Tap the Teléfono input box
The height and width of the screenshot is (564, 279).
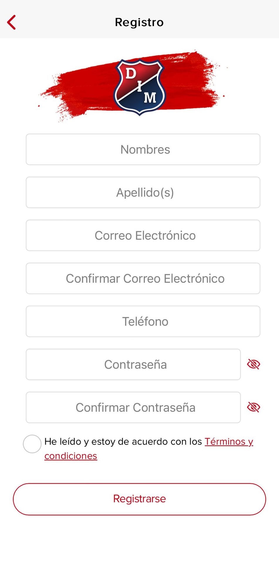(143, 321)
